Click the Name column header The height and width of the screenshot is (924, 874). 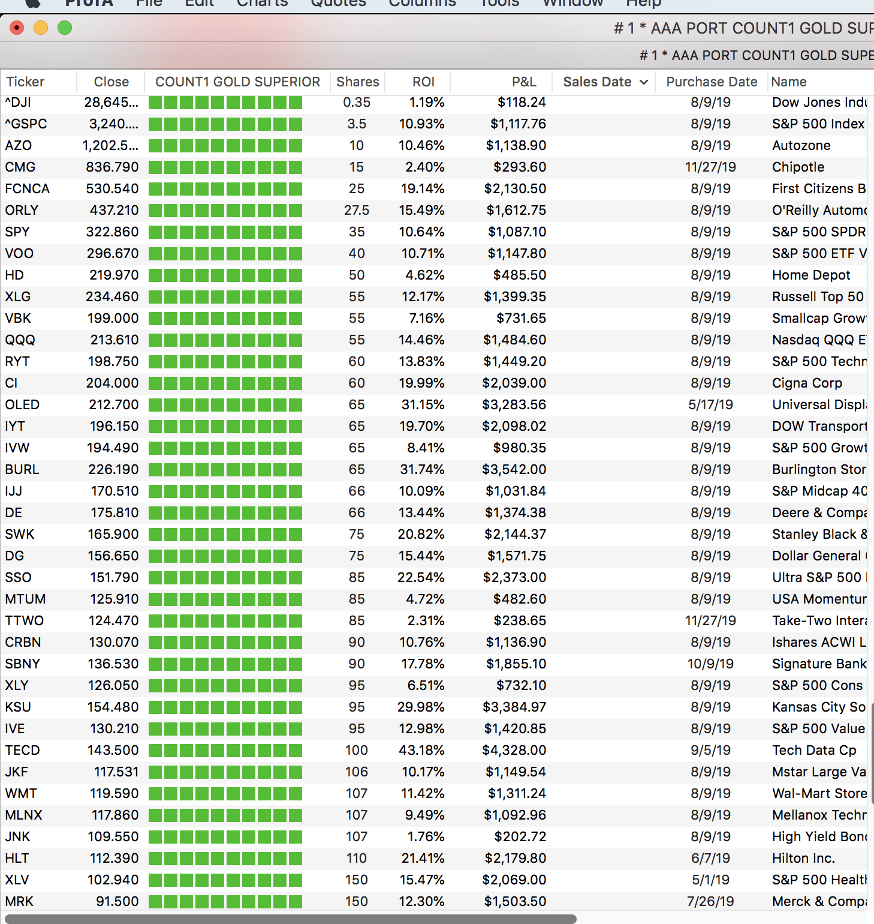789,82
